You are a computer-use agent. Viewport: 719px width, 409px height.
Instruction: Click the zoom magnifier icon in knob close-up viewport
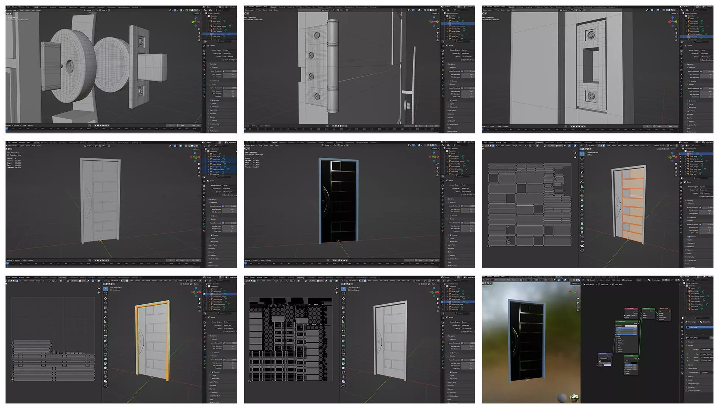click(x=199, y=29)
